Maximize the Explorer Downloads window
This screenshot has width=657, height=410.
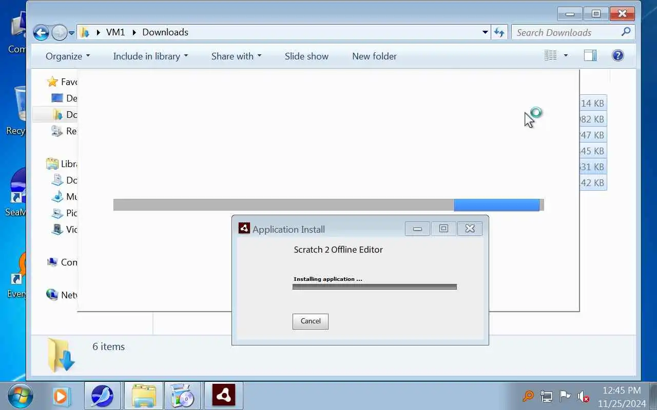coord(596,14)
